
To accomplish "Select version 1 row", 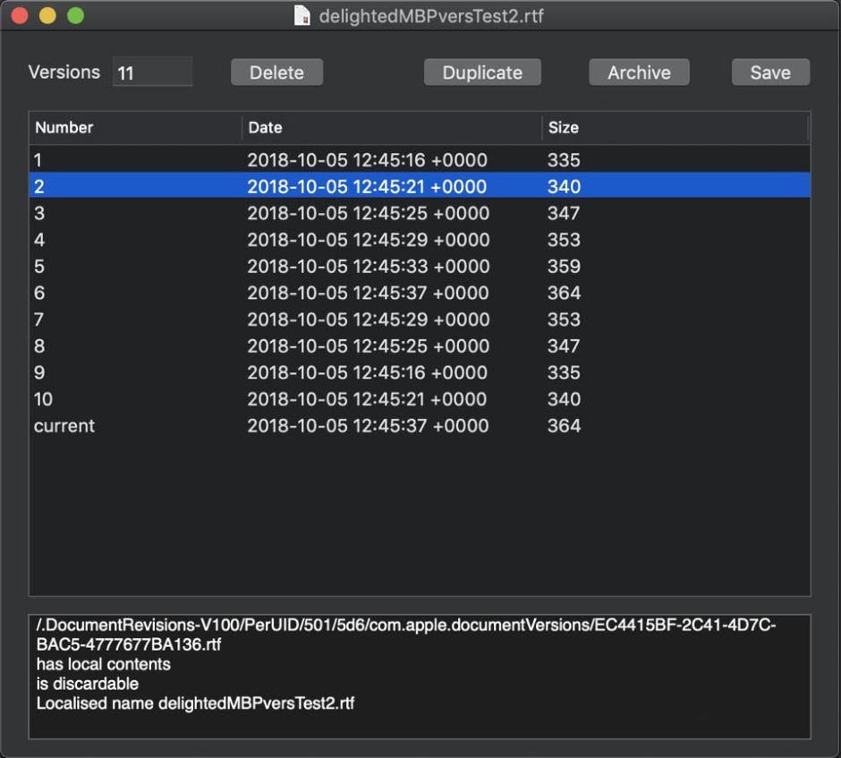I will [419, 160].
